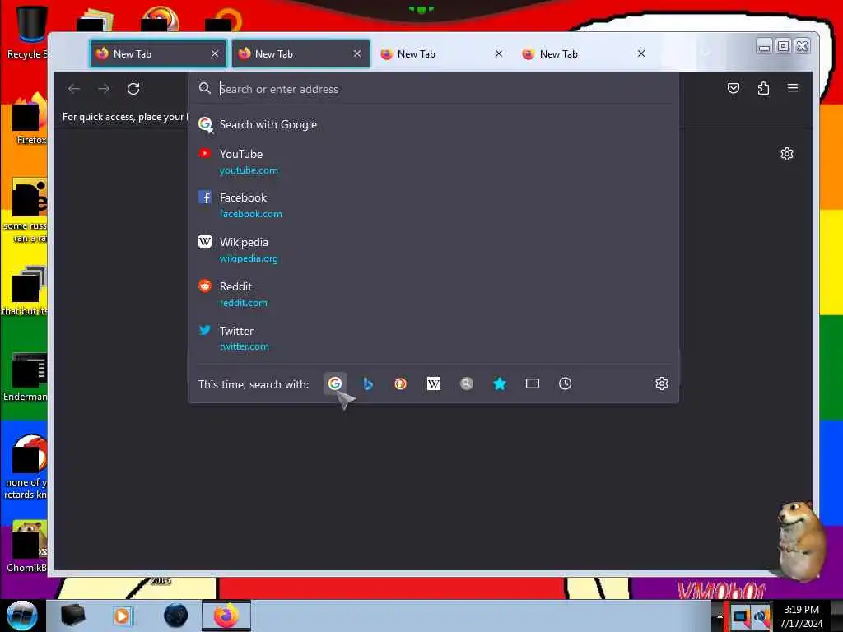Search this time with Google icon
This screenshot has height=632, width=843.
(x=334, y=383)
